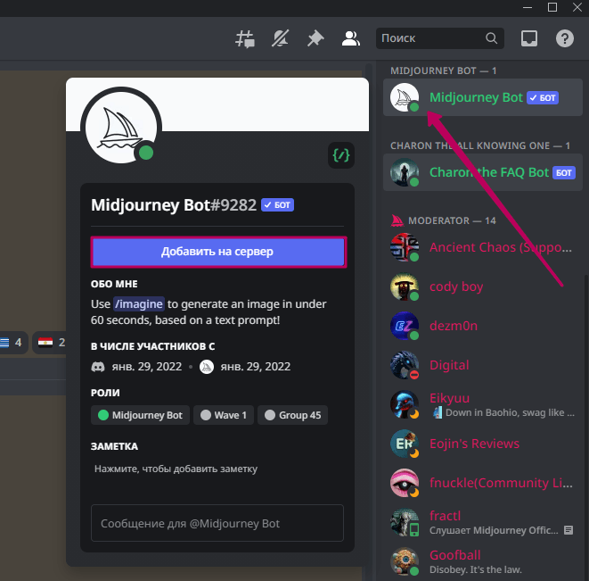Click the Wave 1 role chip
This screenshot has width=589, height=581.
(224, 415)
